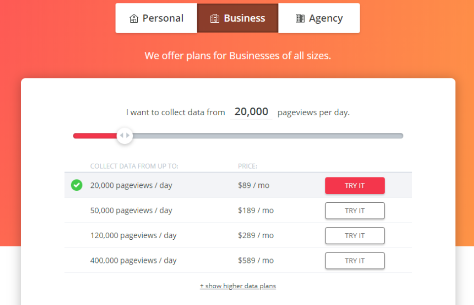Click the red filled portion of the slider

pyautogui.click(x=95, y=136)
